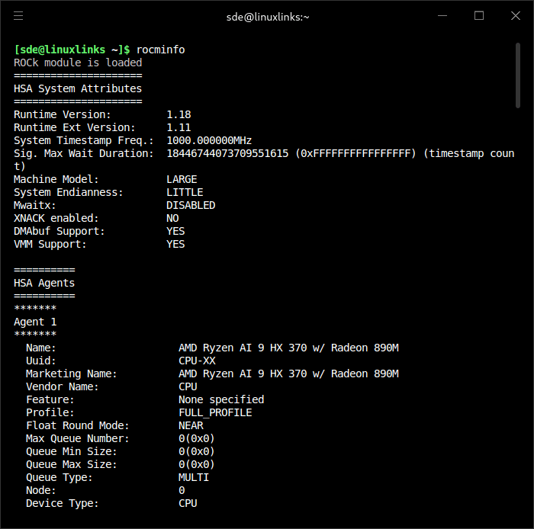Select Node value 0

[182, 490]
